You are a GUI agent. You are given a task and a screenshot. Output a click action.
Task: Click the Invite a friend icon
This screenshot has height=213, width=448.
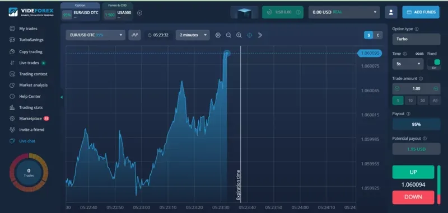pyautogui.click(x=12, y=130)
